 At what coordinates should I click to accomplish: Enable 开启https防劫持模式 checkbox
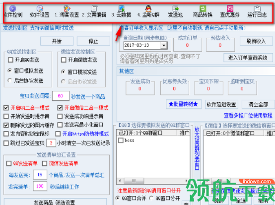(x=58, y=134)
